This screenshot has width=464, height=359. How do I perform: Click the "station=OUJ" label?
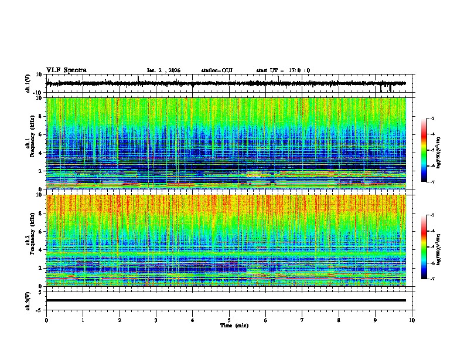[x=217, y=70]
